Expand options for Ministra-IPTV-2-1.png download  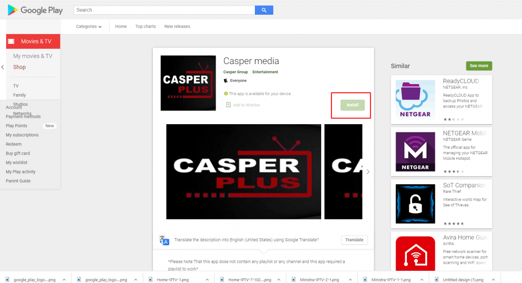[x=350, y=279]
